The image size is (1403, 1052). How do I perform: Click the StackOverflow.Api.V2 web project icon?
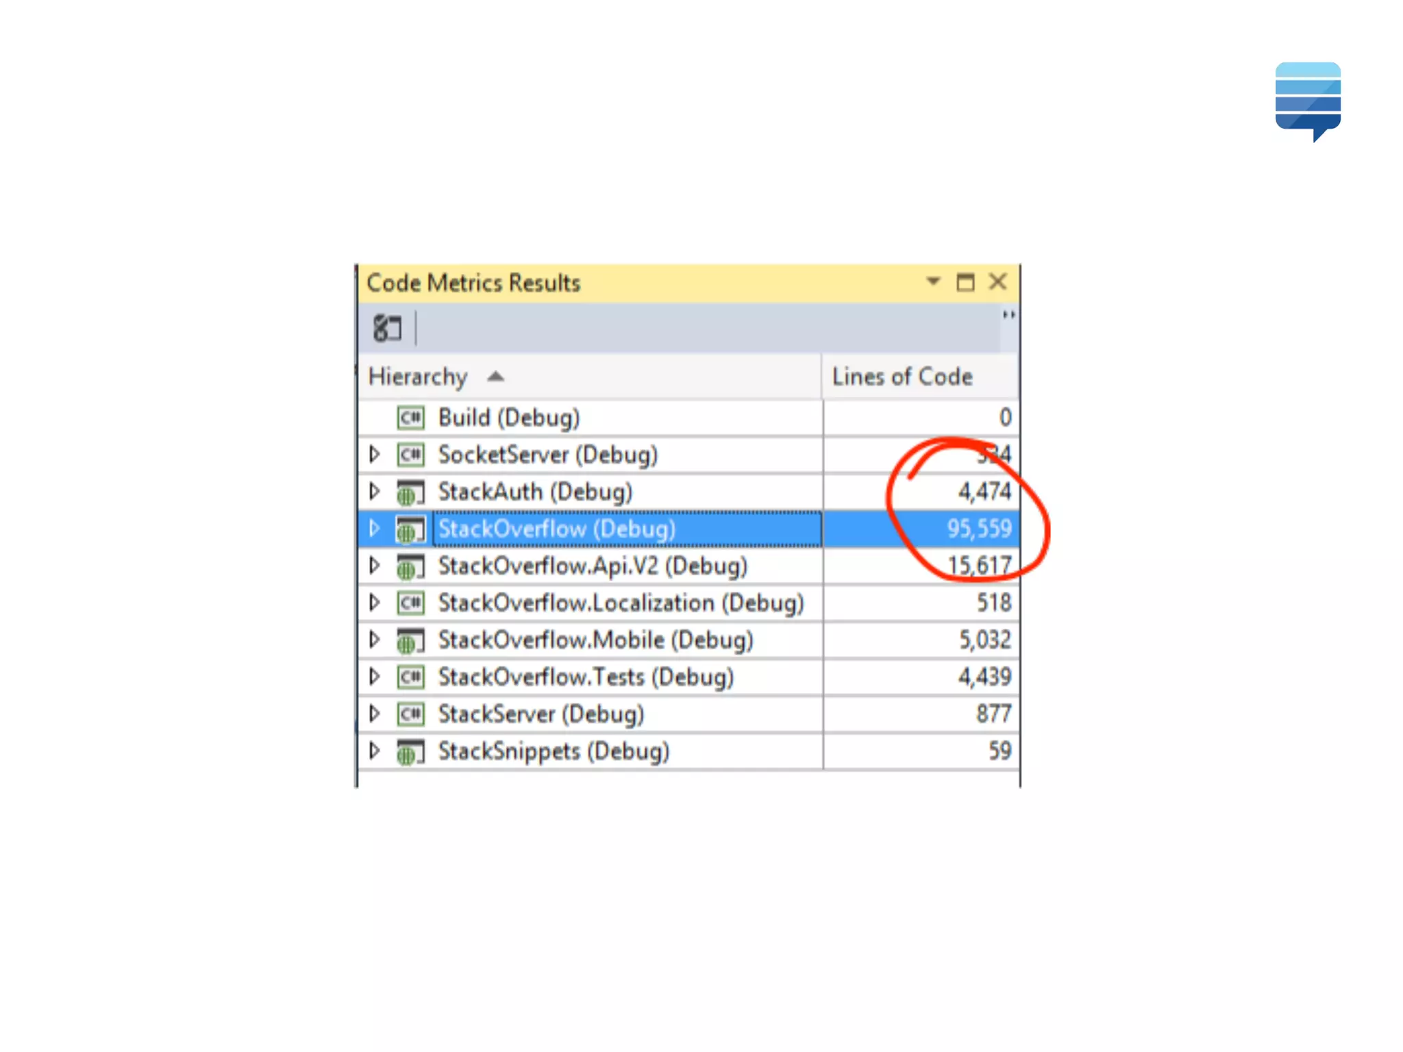point(411,566)
